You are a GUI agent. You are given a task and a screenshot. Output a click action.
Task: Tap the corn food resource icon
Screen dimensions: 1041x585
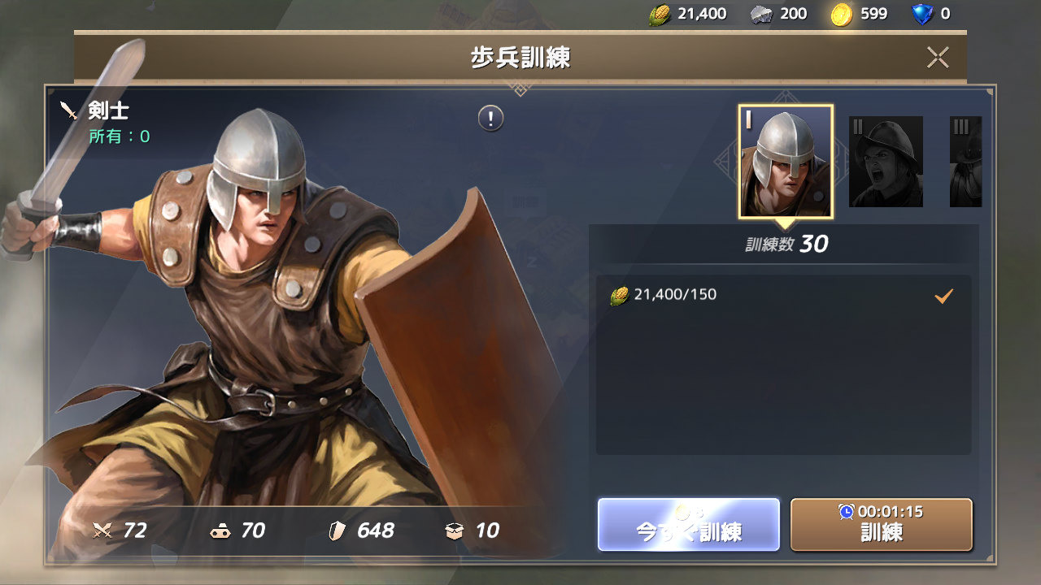659,14
